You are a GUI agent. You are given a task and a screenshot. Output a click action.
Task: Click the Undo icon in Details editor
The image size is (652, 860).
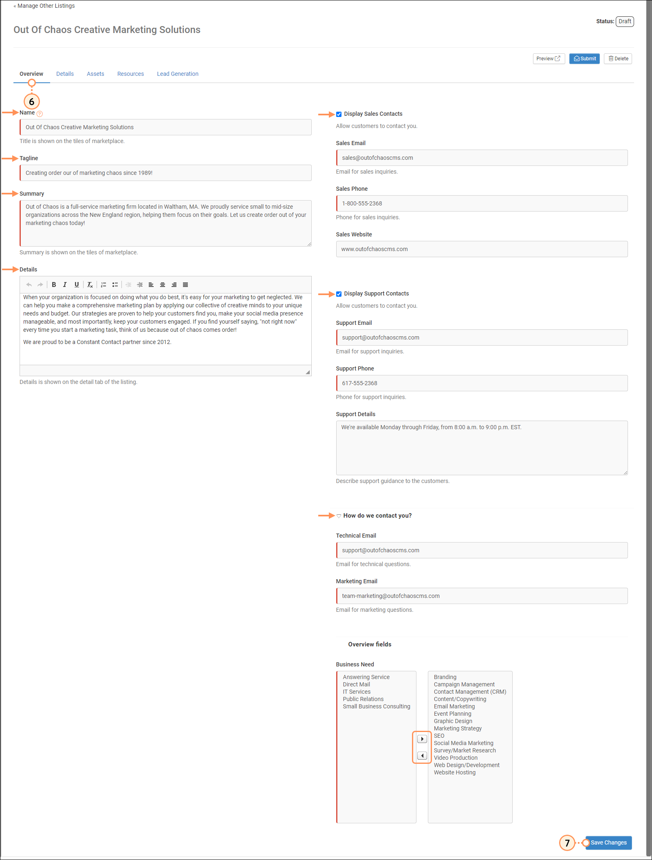pyautogui.click(x=29, y=285)
